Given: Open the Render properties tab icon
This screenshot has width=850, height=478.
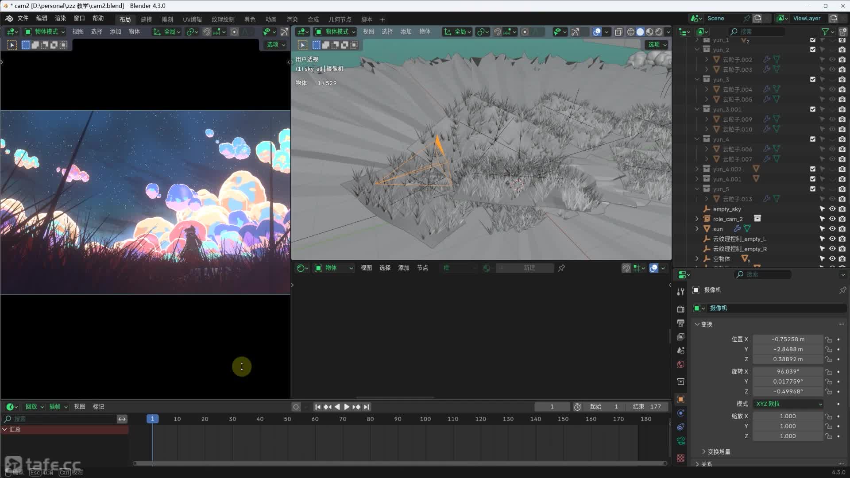Looking at the screenshot, I should (680, 309).
